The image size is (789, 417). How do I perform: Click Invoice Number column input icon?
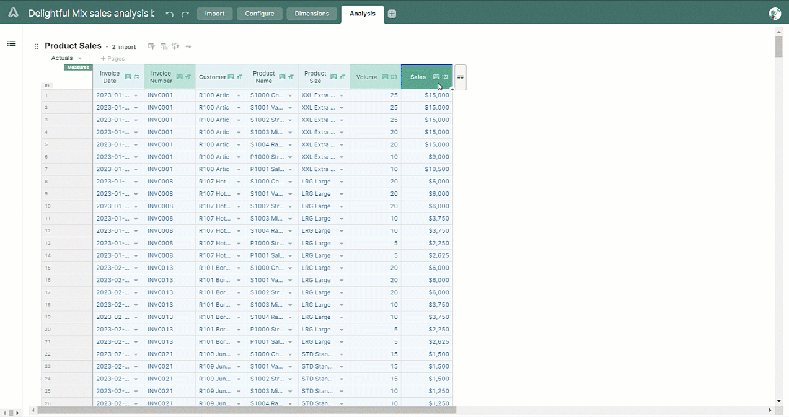tap(180, 77)
